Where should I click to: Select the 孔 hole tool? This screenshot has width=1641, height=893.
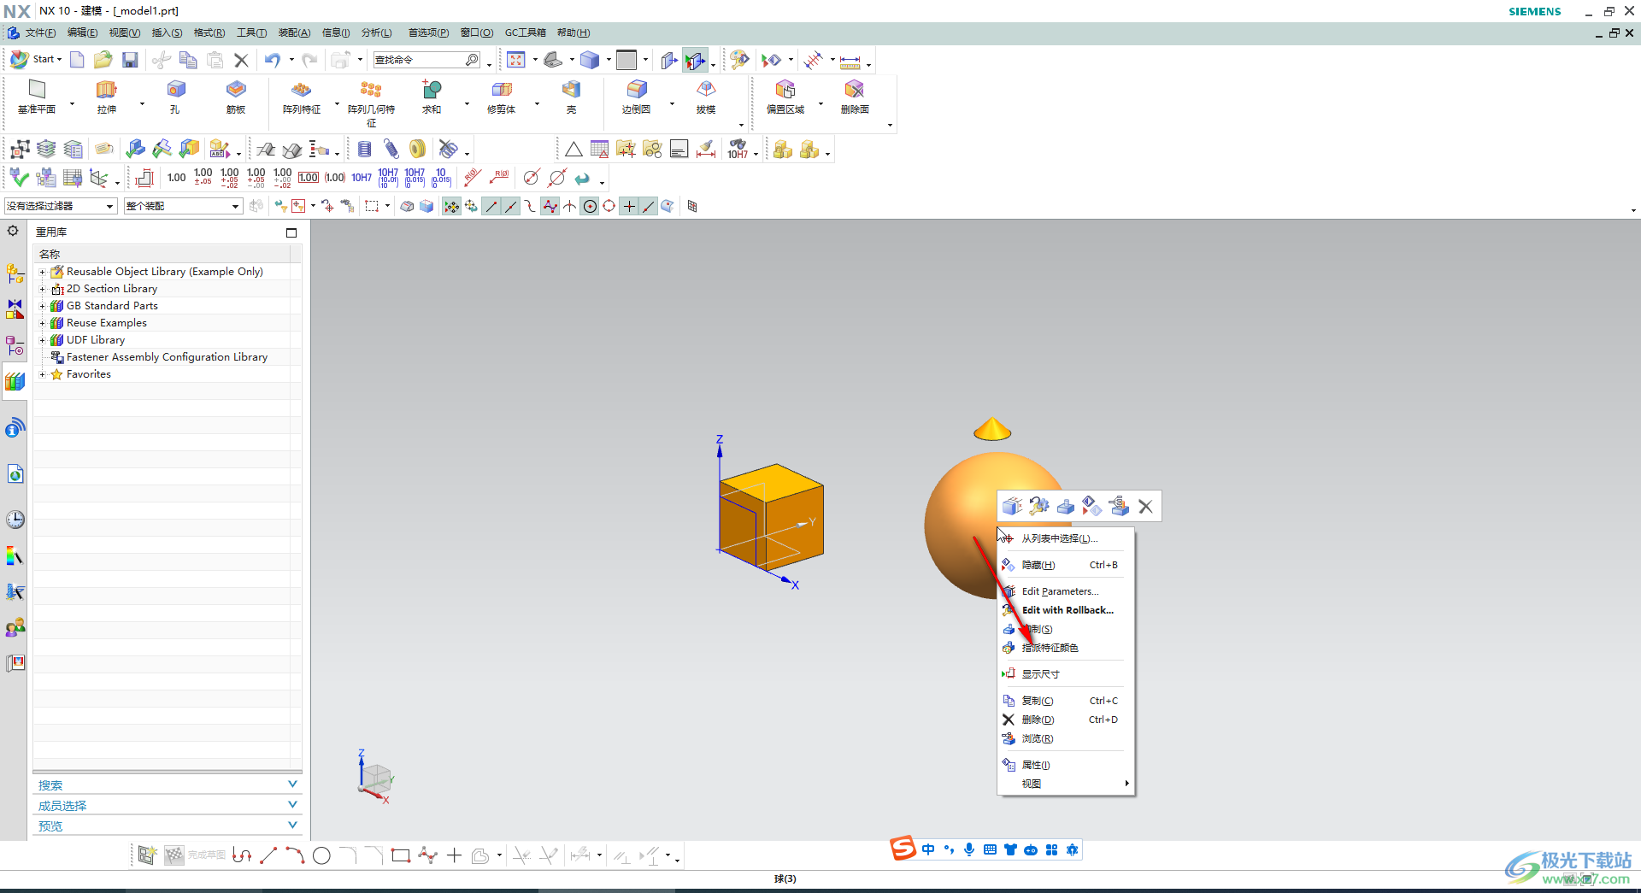175,97
